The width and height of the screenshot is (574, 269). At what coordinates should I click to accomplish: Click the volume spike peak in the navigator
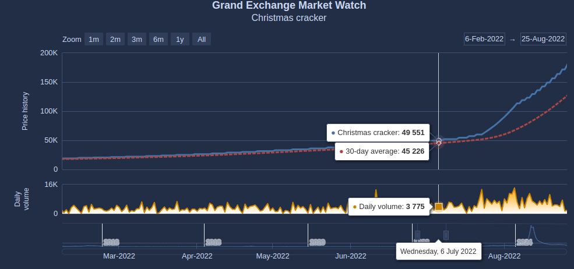[531, 227]
